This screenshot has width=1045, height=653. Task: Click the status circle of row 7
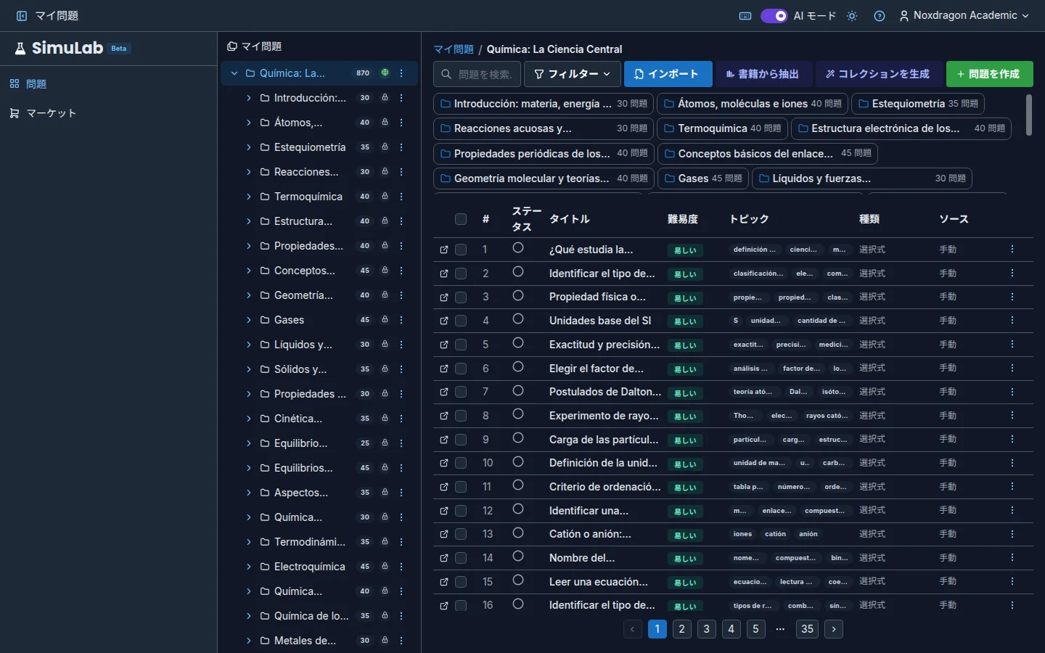[x=518, y=391]
